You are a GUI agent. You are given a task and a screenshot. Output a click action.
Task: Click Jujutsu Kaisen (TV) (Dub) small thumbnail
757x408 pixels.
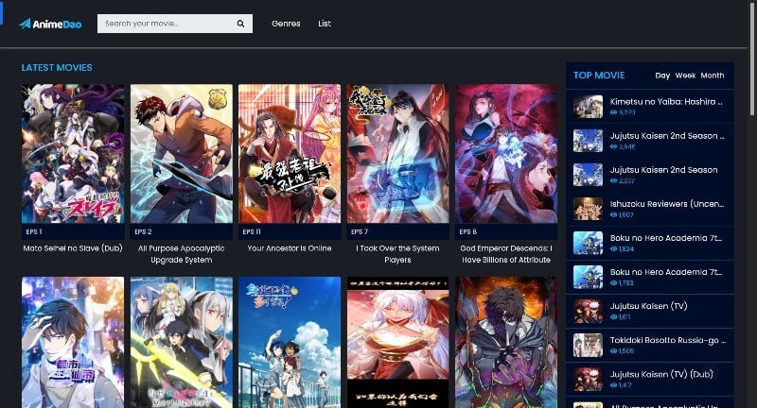588,380
